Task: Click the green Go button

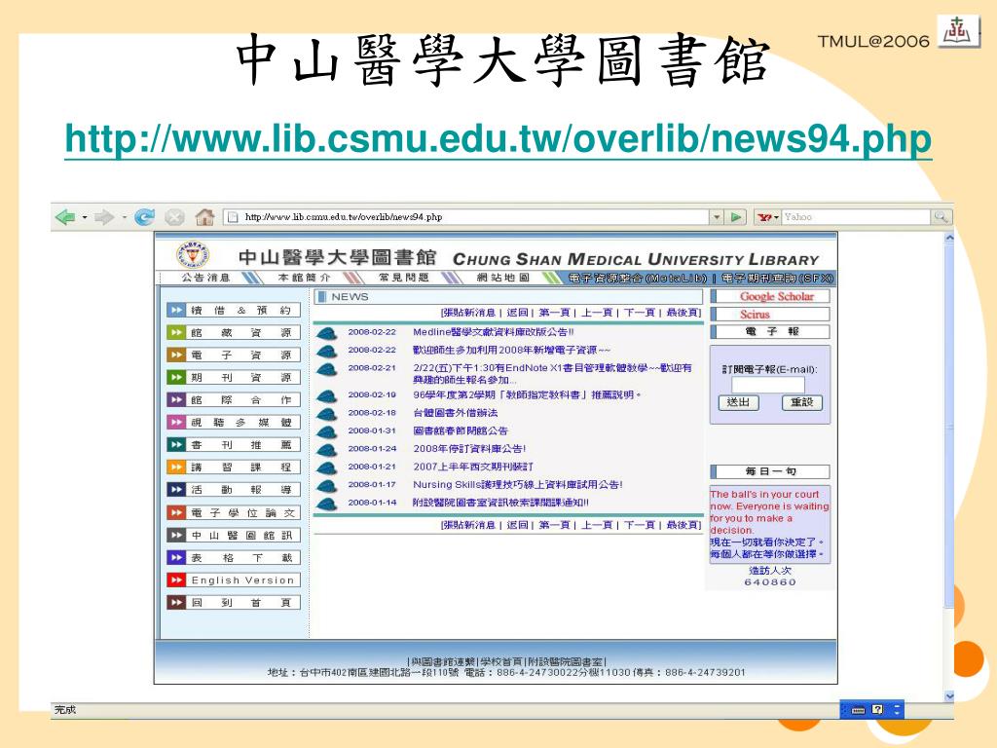Action: 736,217
